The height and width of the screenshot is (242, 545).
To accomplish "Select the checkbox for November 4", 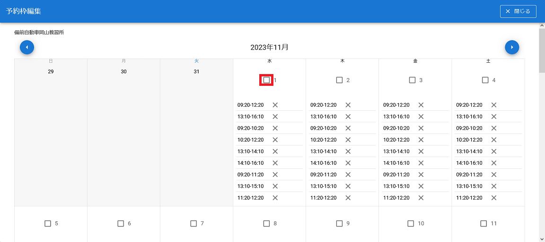I will pyautogui.click(x=485, y=80).
